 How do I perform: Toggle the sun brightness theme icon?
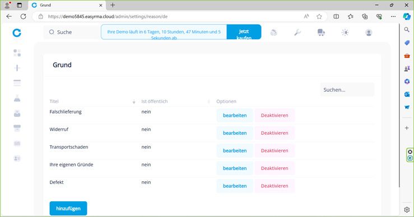tap(345, 32)
